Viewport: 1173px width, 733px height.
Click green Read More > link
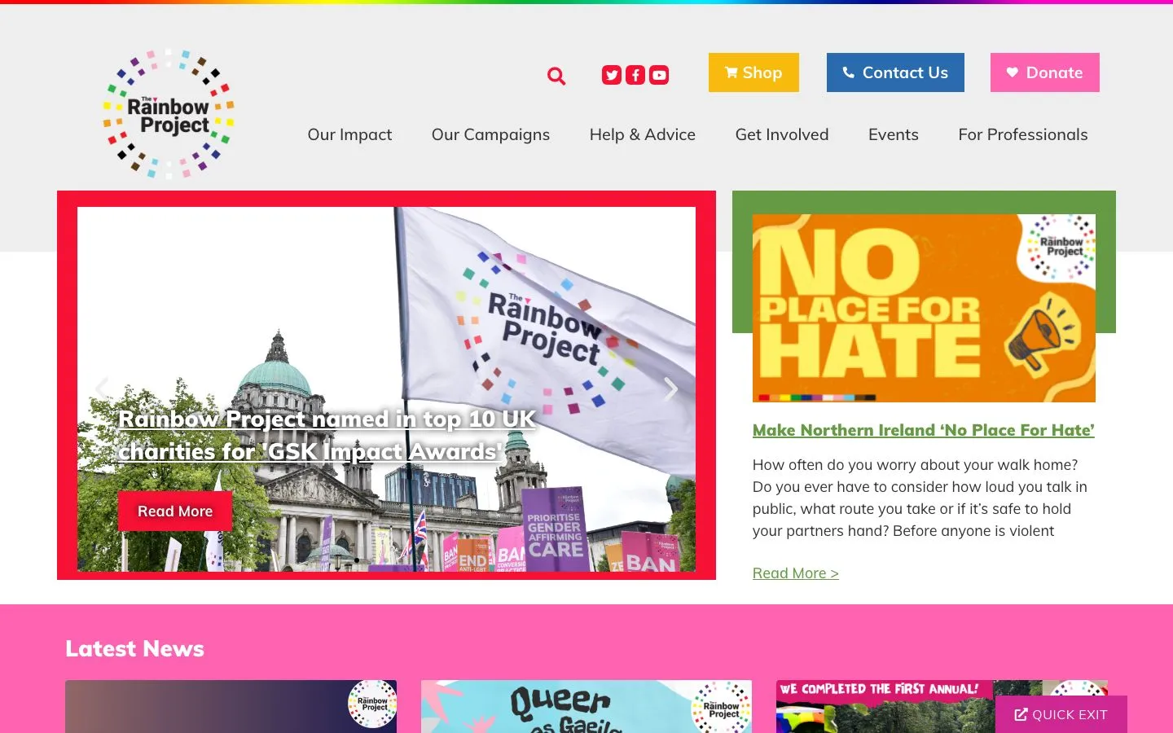click(796, 573)
